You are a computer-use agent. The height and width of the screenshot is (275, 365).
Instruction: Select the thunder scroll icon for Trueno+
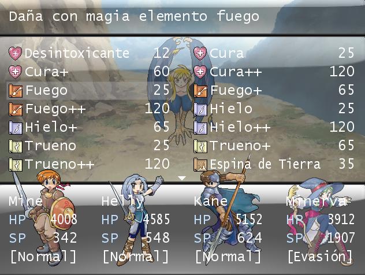tap(200, 146)
